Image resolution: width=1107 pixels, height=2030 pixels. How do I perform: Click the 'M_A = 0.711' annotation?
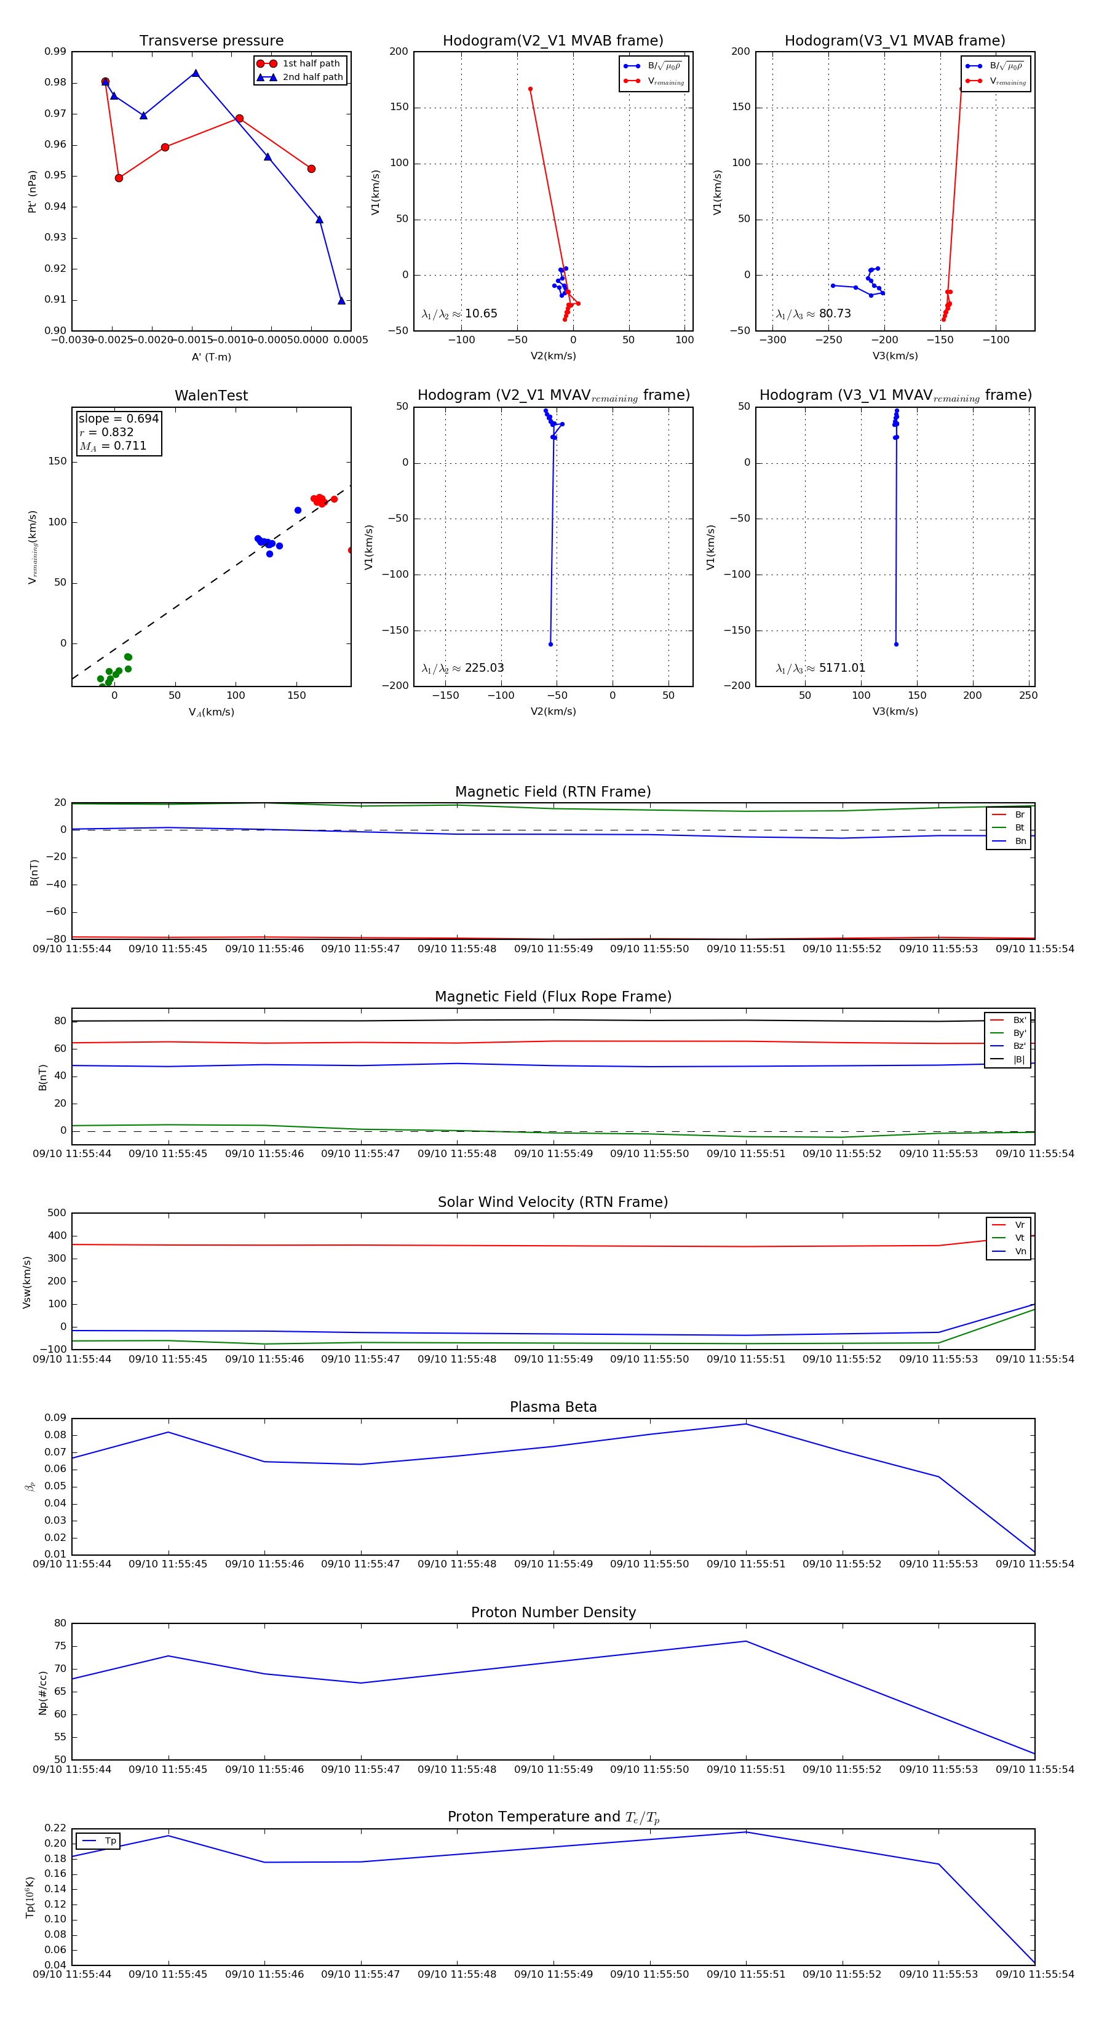113,446
